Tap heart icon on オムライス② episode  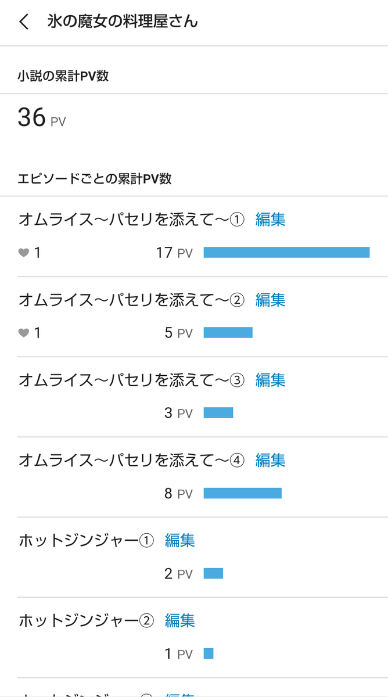(x=23, y=333)
